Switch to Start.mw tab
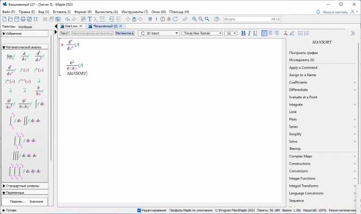 [x=71, y=26]
